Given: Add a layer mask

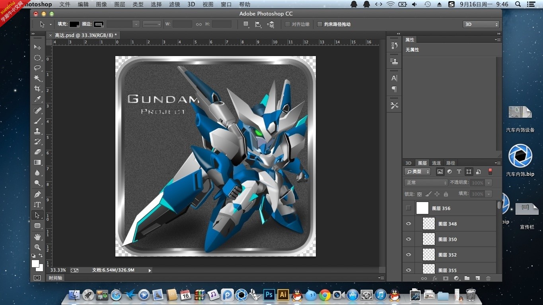Looking at the screenshot, I should click(446, 278).
